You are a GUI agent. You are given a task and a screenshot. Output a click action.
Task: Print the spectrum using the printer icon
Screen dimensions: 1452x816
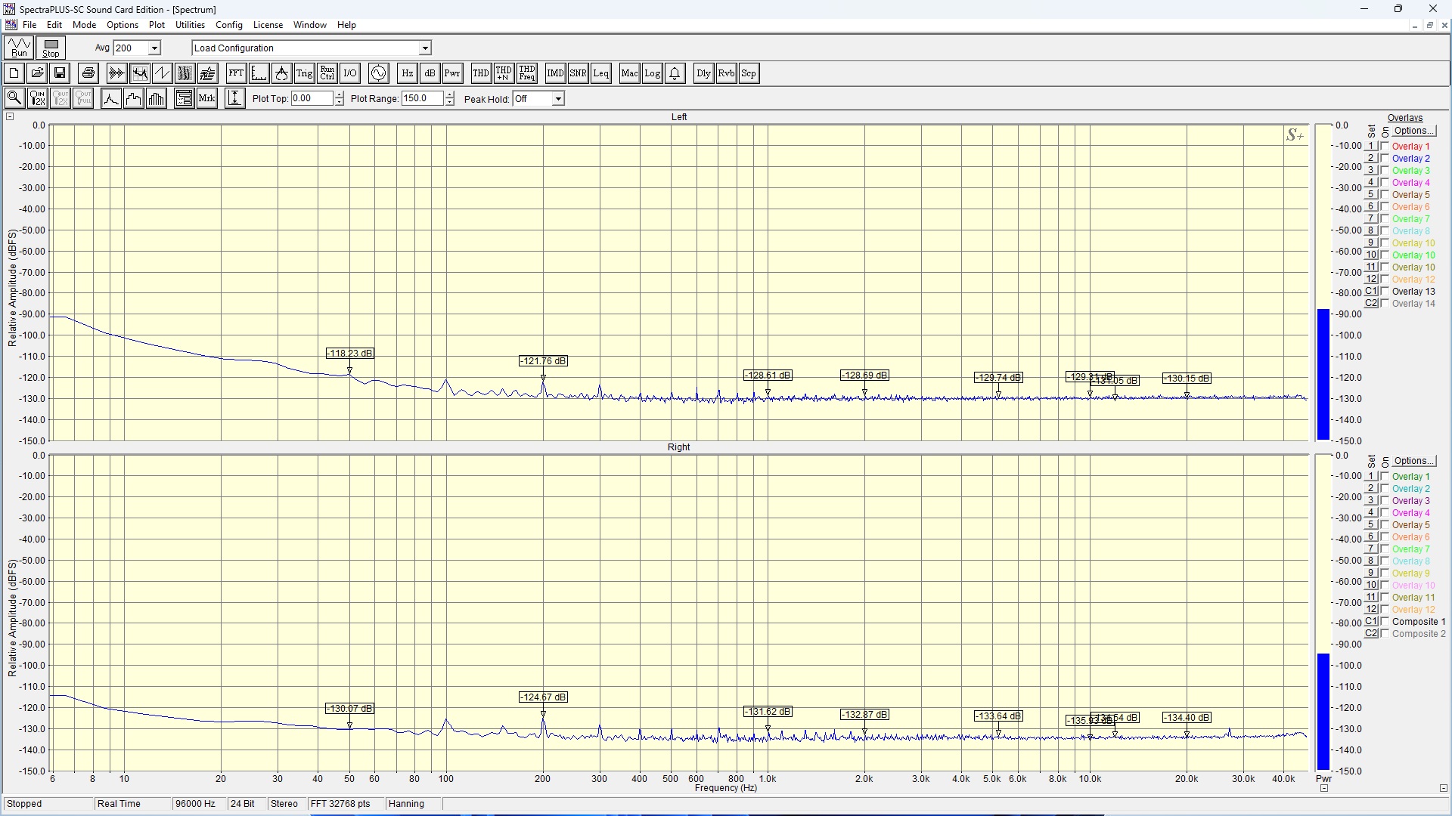pyautogui.click(x=88, y=73)
